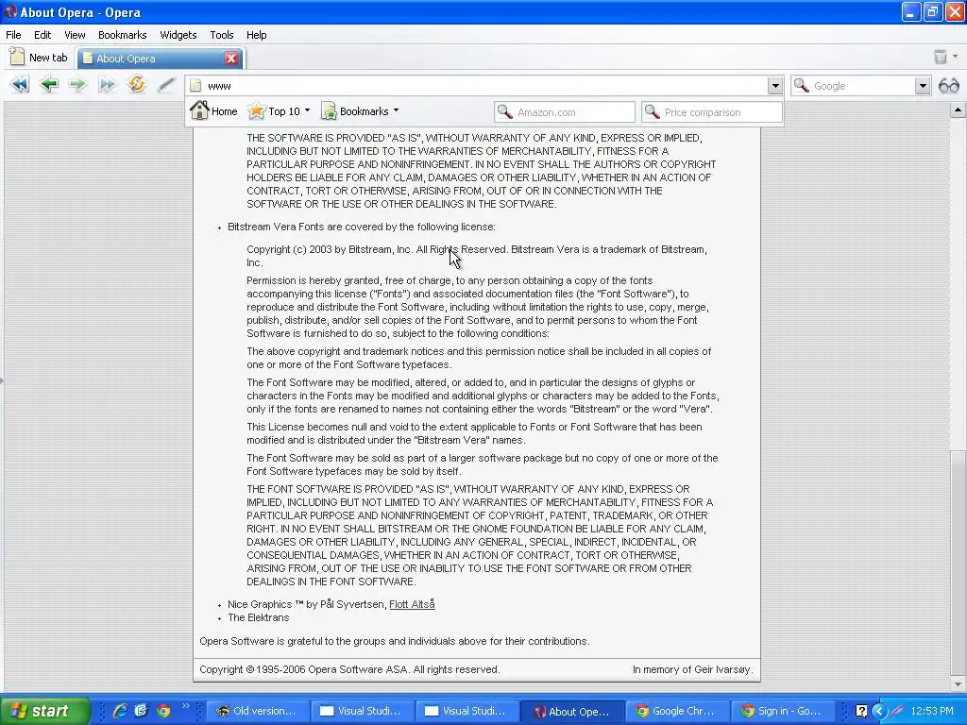This screenshot has height=725, width=967.
Task: Click in the www address field
Action: 484,86
